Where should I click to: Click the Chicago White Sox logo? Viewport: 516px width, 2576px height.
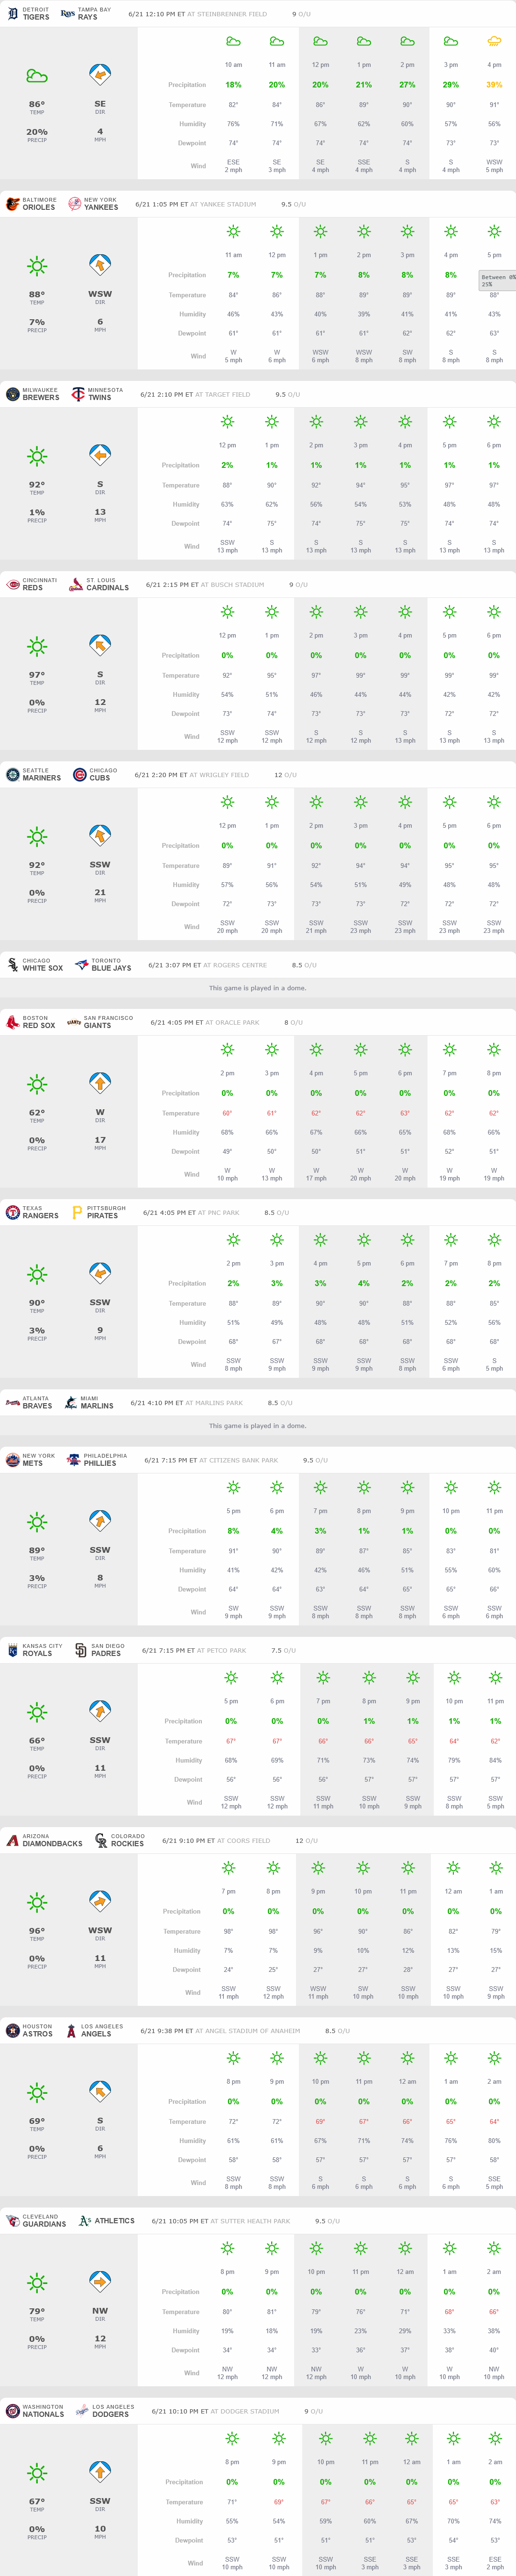13,965
